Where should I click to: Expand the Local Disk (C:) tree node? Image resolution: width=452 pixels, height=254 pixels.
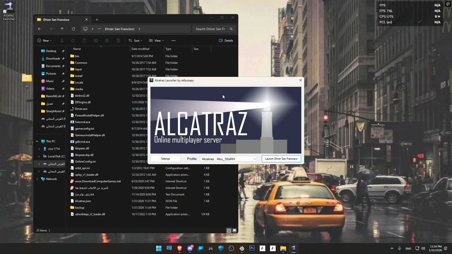click(39, 156)
